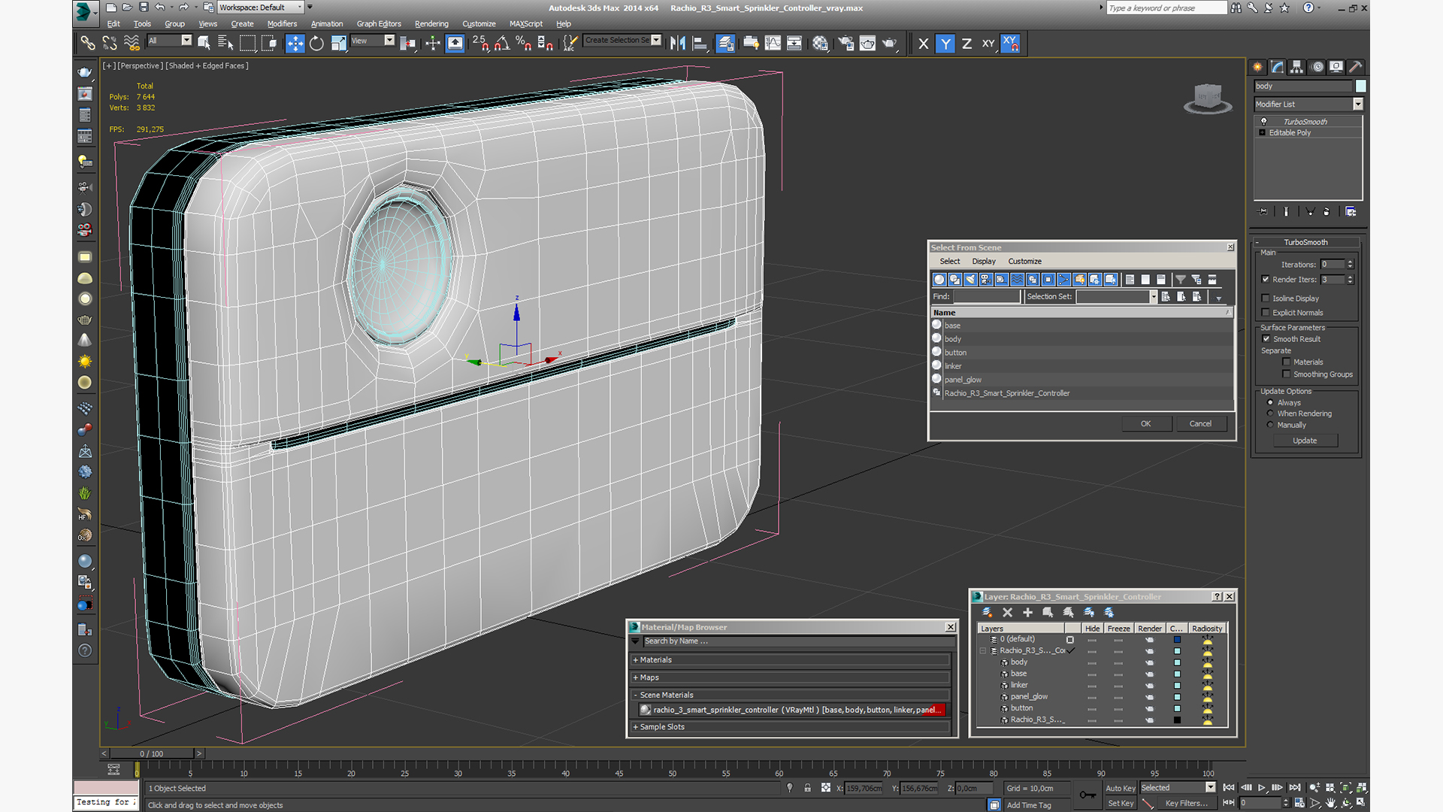
Task: Open the Selection Set dropdown in Select From Scene
Action: click(1153, 297)
